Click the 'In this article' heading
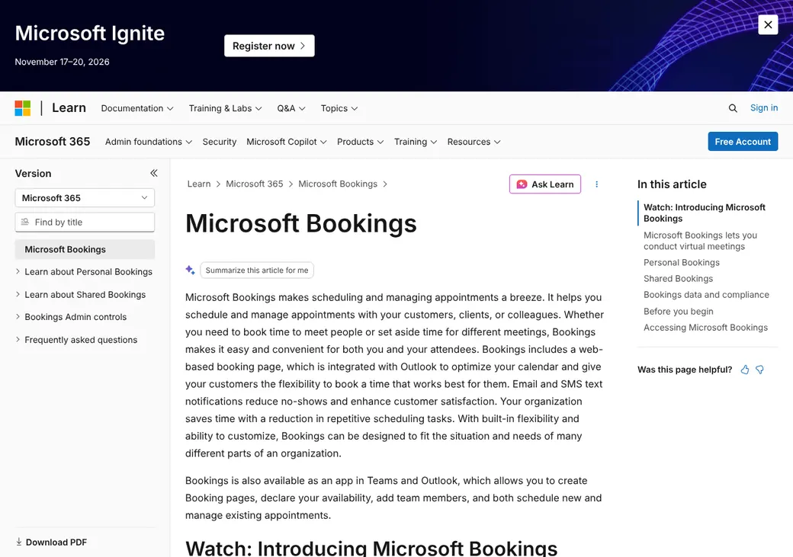This screenshot has width=793, height=557. pos(672,184)
